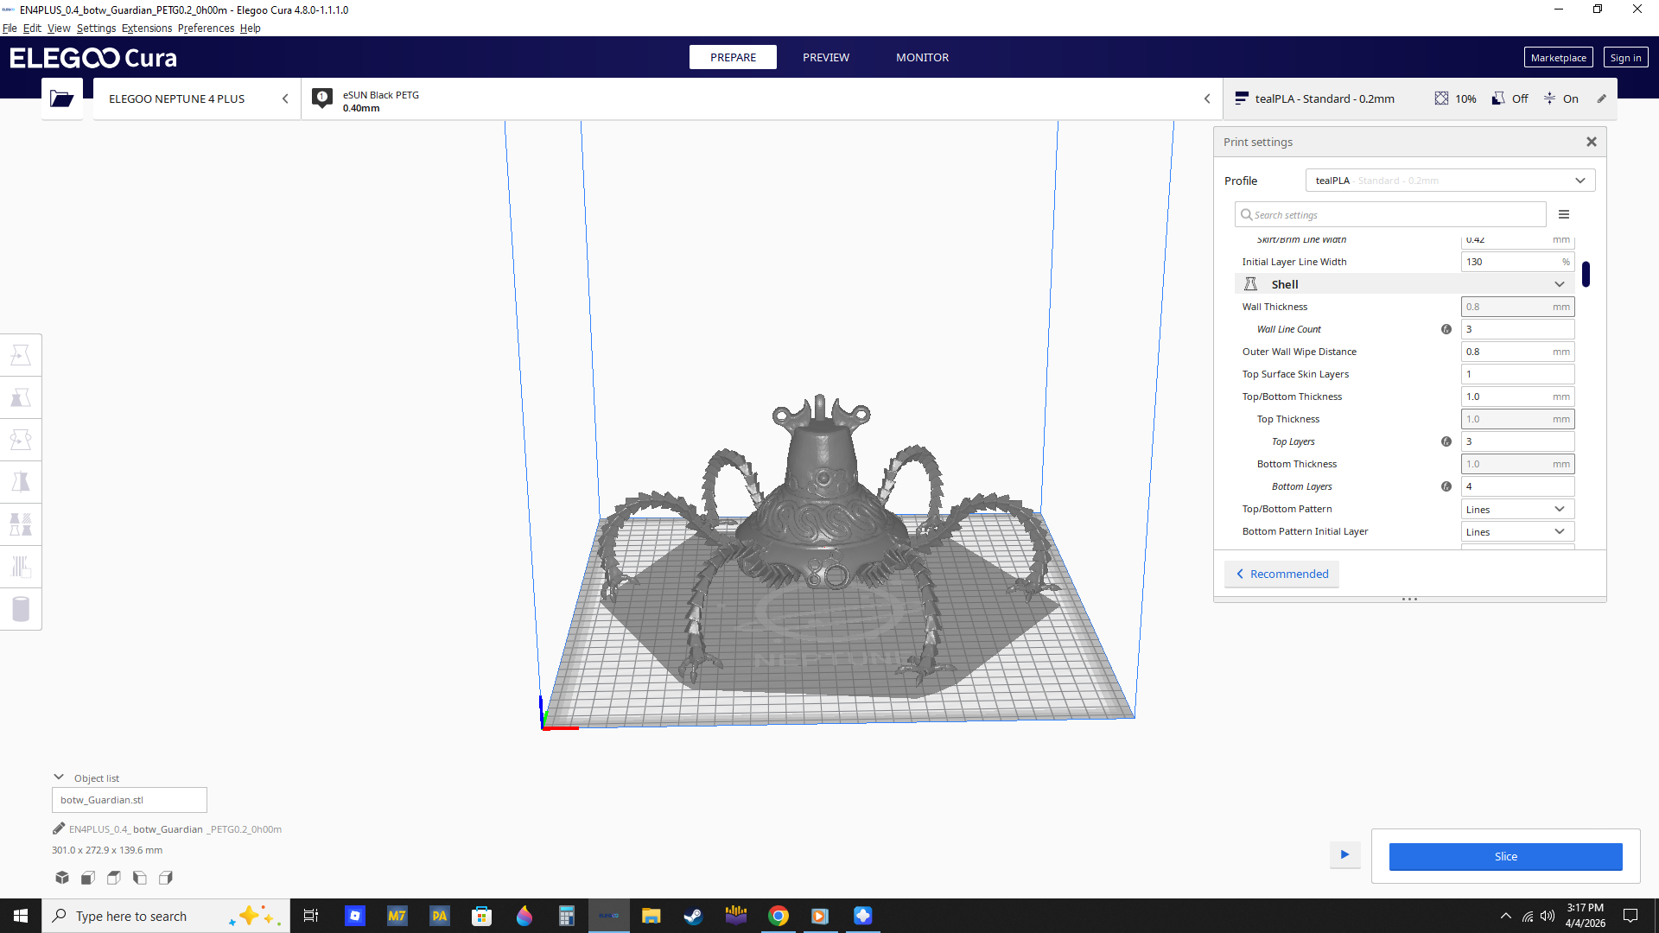
Task: Select the Mirror tool in left toolbar
Action: 21,482
